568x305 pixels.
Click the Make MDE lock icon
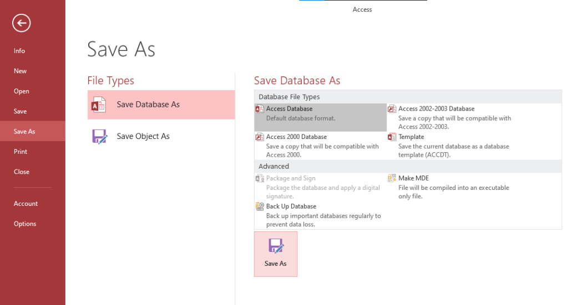pos(392,178)
